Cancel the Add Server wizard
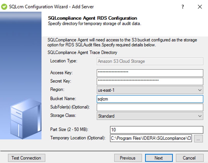Viewport: 208px width, 163px height. point(189,158)
